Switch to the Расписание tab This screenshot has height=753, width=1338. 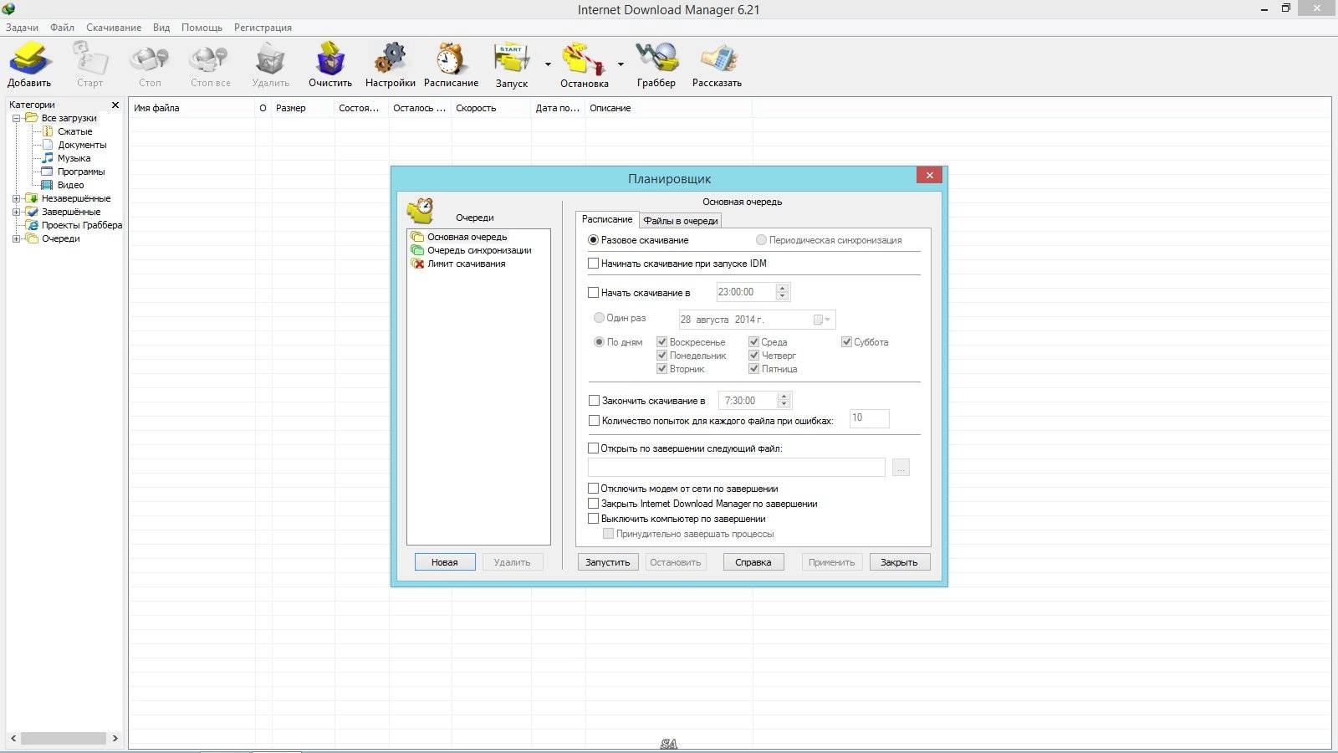click(607, 219)
